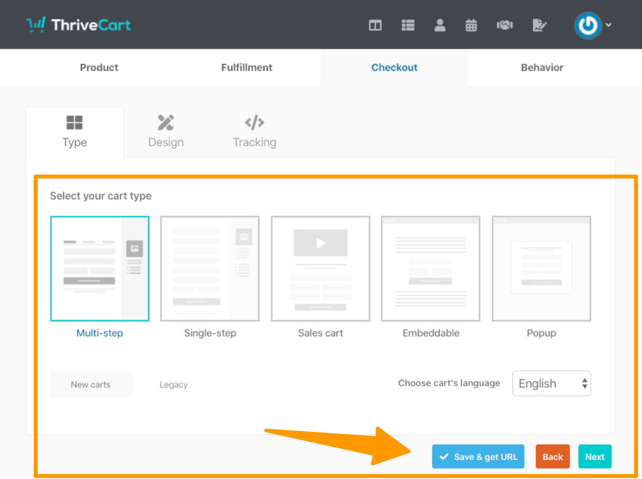Click Save & get URL

tap(478, 456)
